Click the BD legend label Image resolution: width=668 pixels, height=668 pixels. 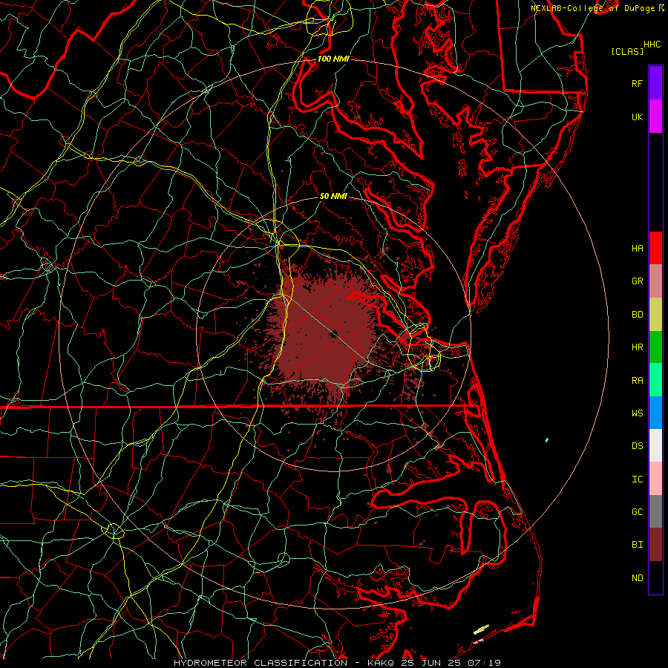(637, 315)
